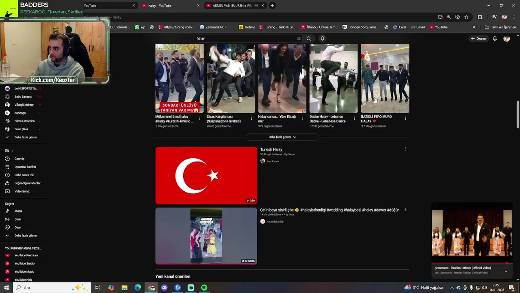Close the 'halay - YouTube' tab
Screen dimensions: 520x293
tap(198, 6)
